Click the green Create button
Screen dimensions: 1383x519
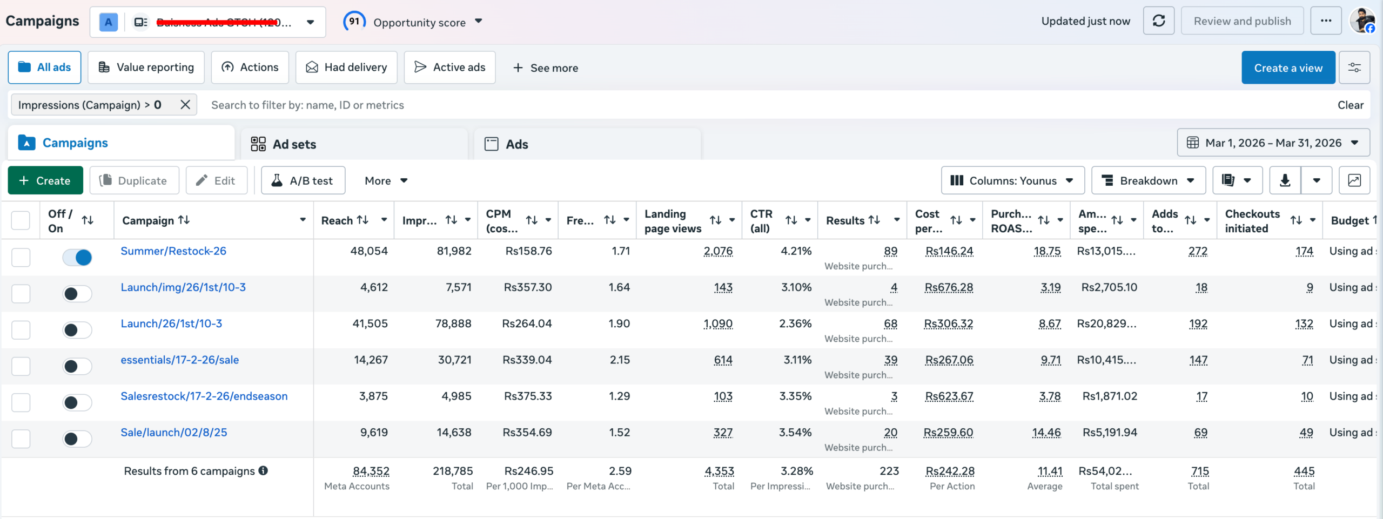point(45,180)
